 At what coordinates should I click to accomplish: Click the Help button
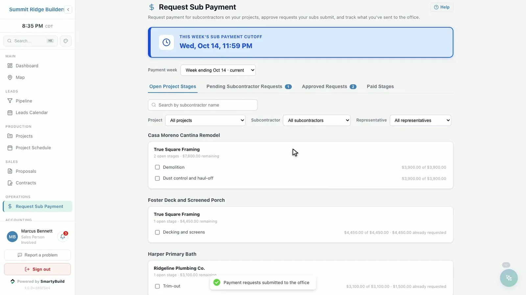coord(442,7)
